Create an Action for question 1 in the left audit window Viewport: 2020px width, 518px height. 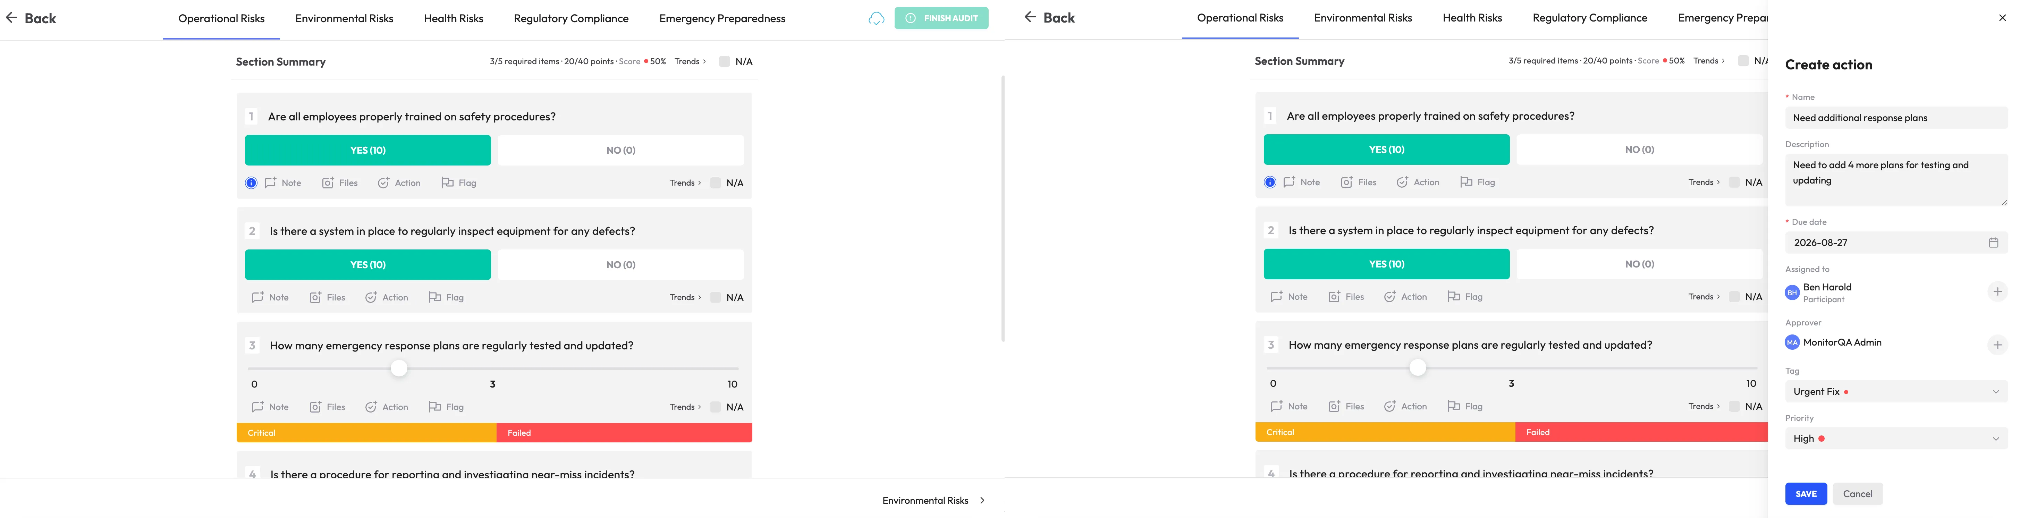pos(399,182)
